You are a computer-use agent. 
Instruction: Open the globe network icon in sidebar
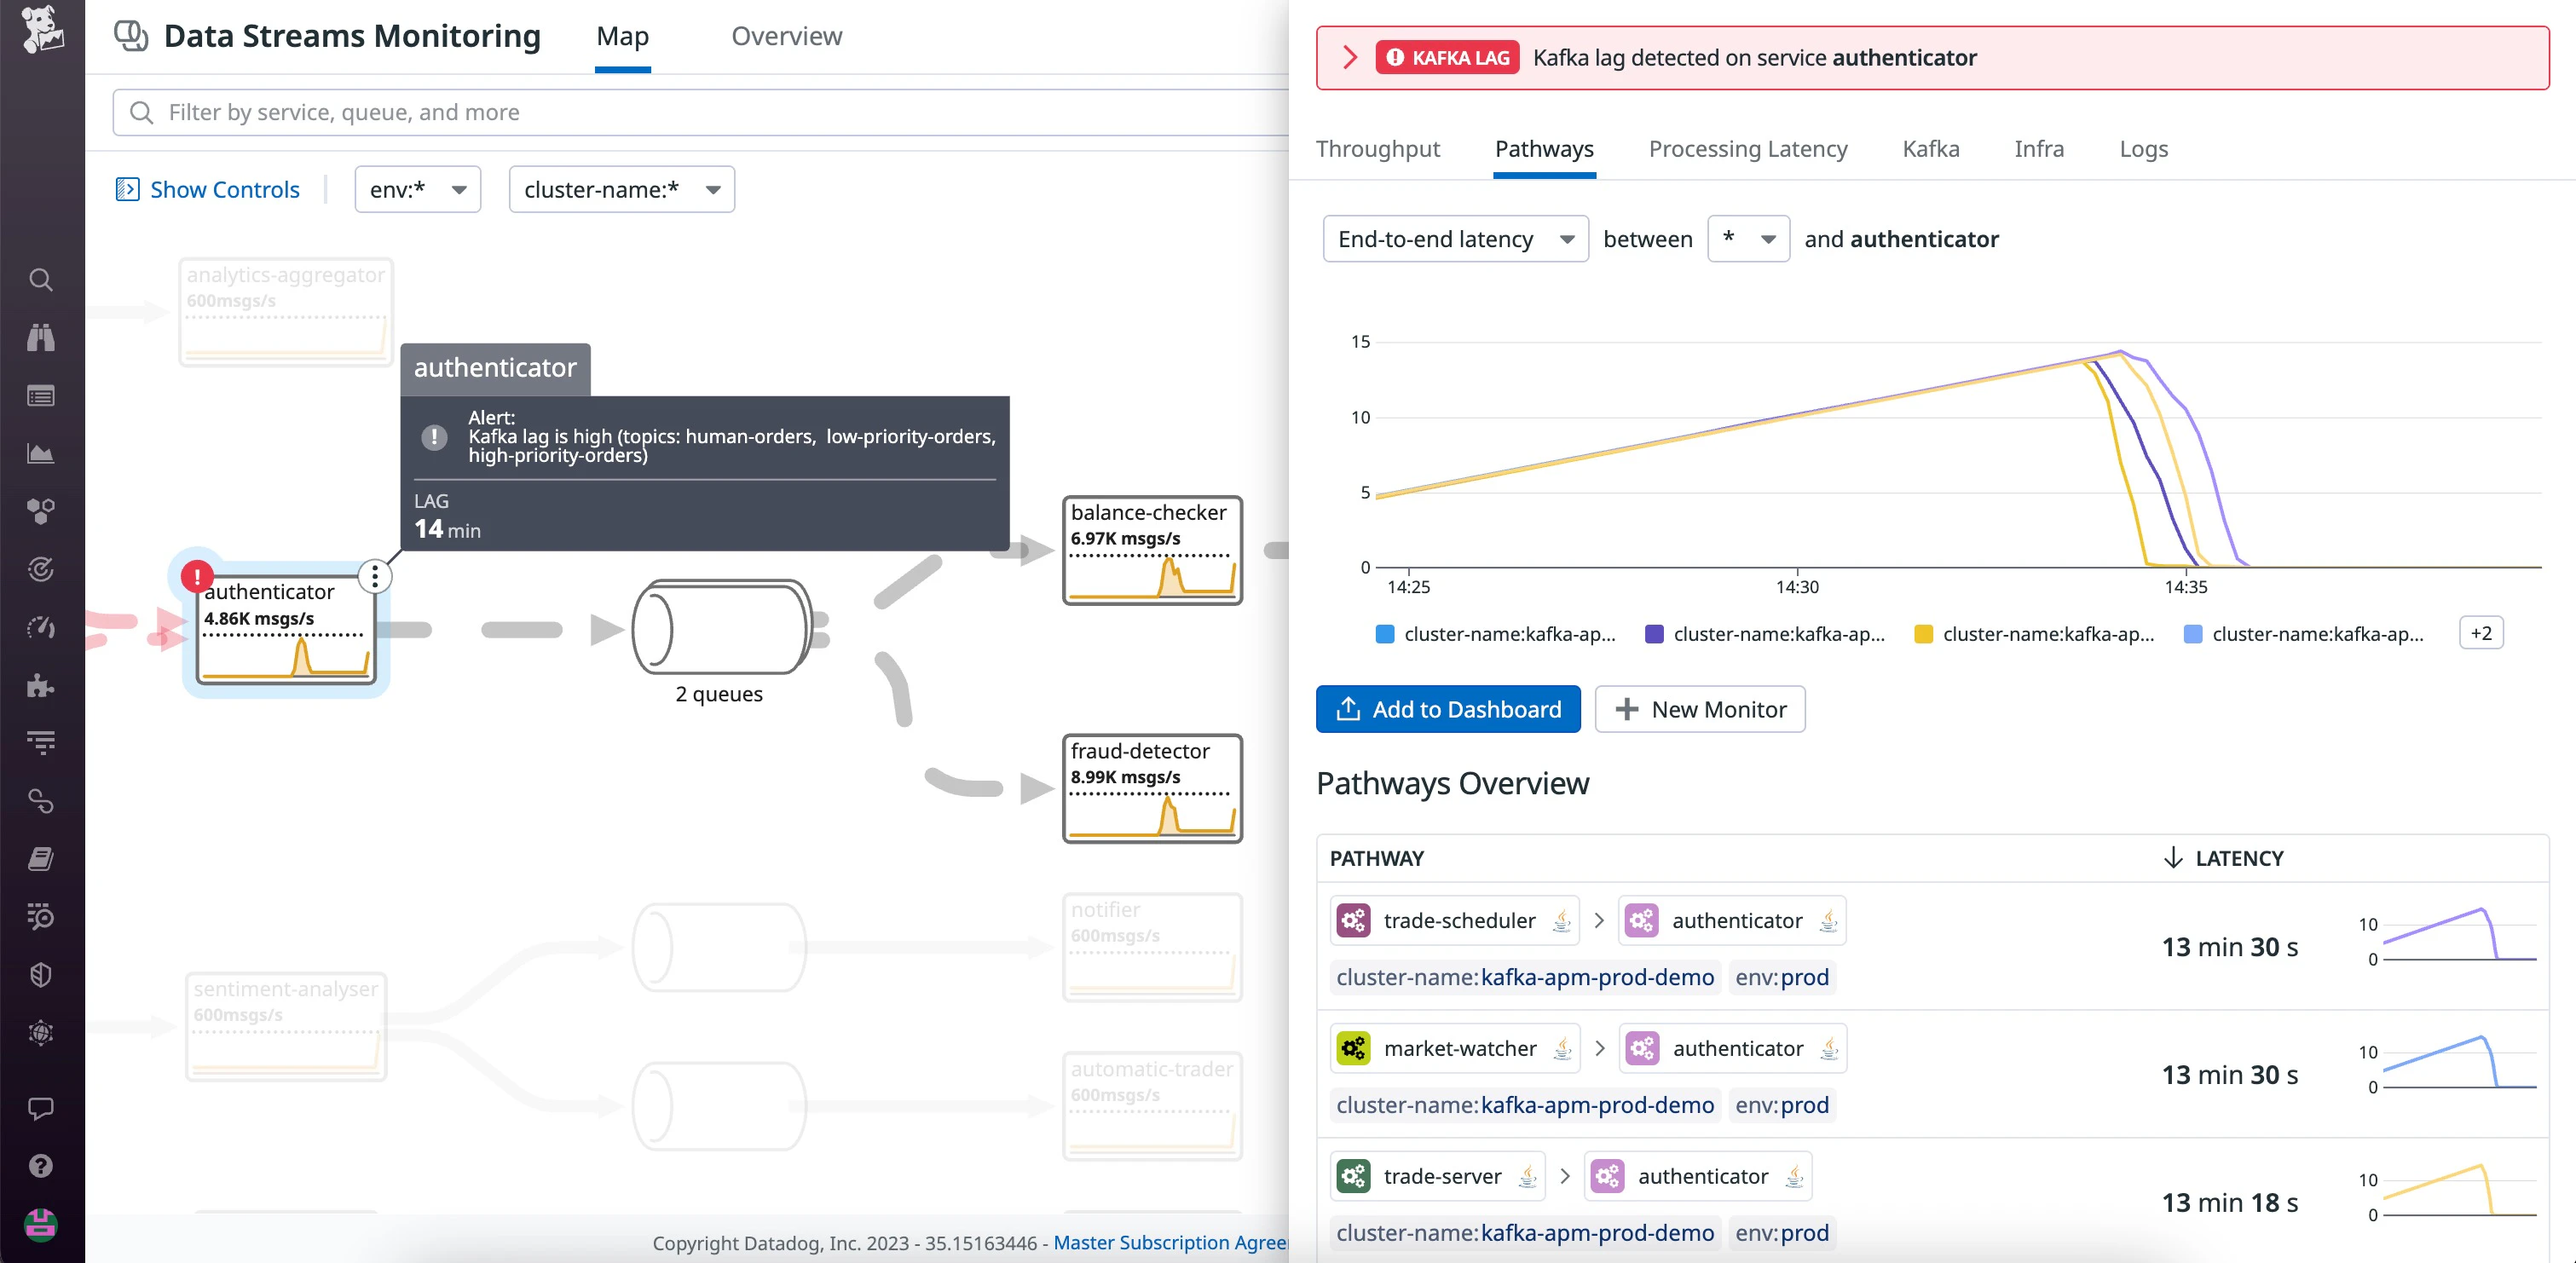[41, 1033]
